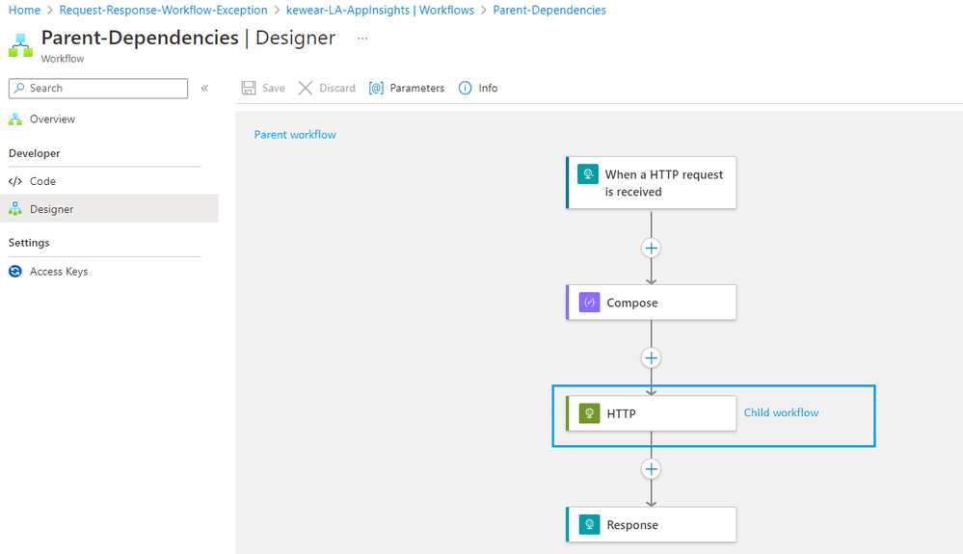The width and height of the screenshot is (963, 554).
Task: Open the ellipsis more options menu
Action: pos(362,39)
